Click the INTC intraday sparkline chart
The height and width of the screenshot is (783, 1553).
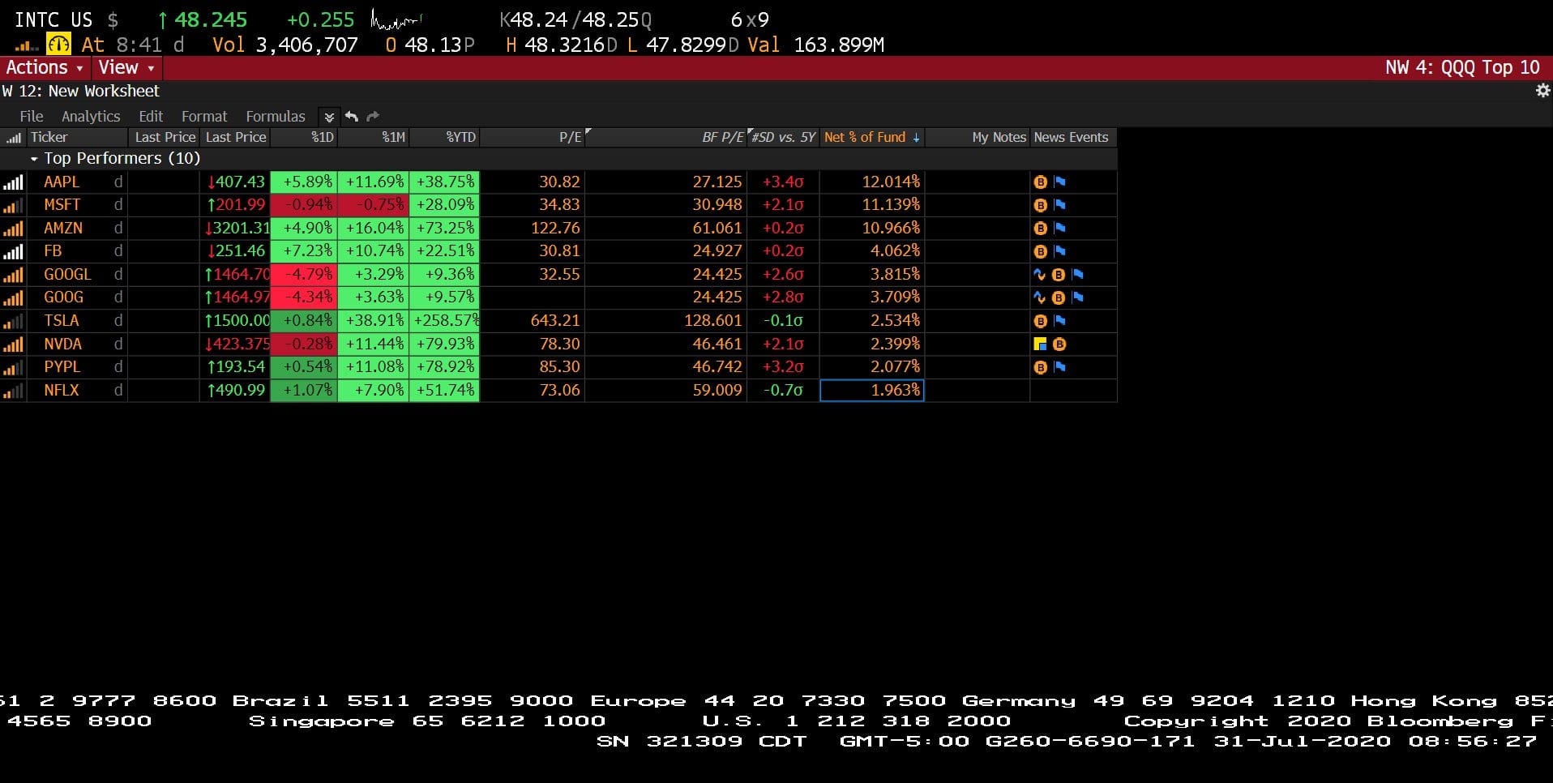click(396, 19)
